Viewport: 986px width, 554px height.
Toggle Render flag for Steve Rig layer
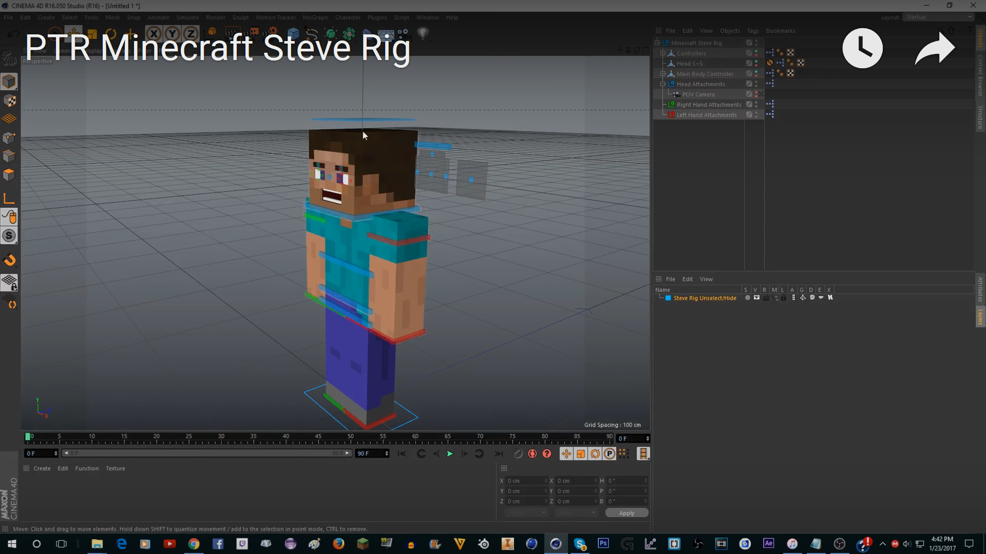click(x=766, y=298)
